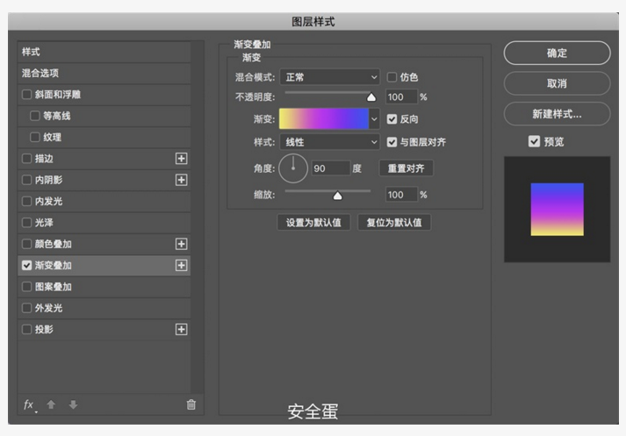Screen dimensions: 626x436
Task: Enable the 光泽 checkbox
Action: coord(26,223)
